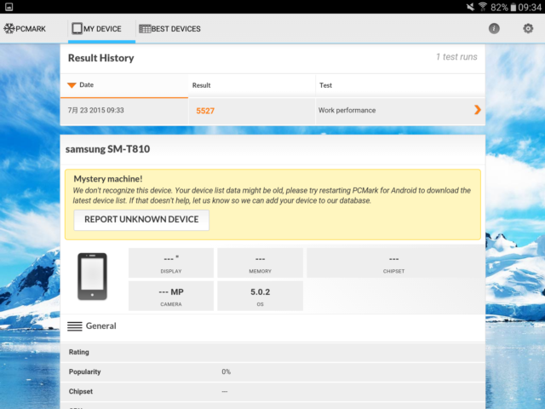Tap the muted sound status icon
The height and width of the screenshot is (409, 545).
(x=470, y=7)
